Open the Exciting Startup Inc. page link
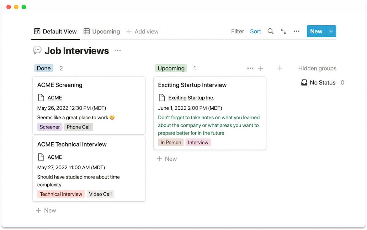 click(191, 98)
